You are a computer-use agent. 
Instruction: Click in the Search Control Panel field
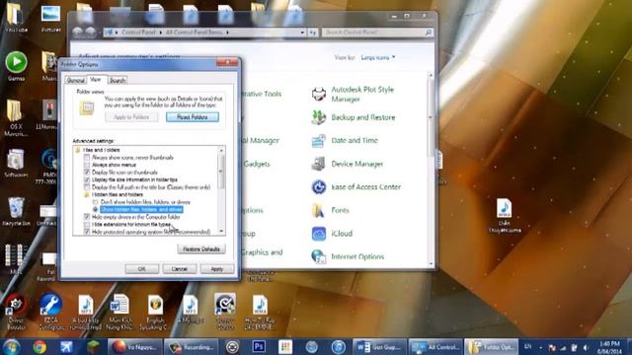tap(373, 33)
